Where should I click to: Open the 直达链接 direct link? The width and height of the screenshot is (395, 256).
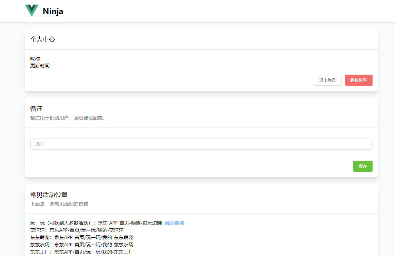pos(174,223)
